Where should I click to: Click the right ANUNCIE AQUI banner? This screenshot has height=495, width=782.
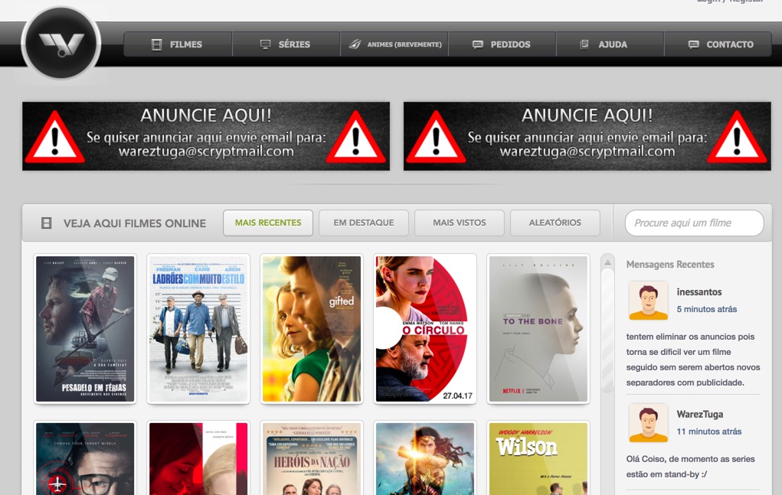pos(587,136)
